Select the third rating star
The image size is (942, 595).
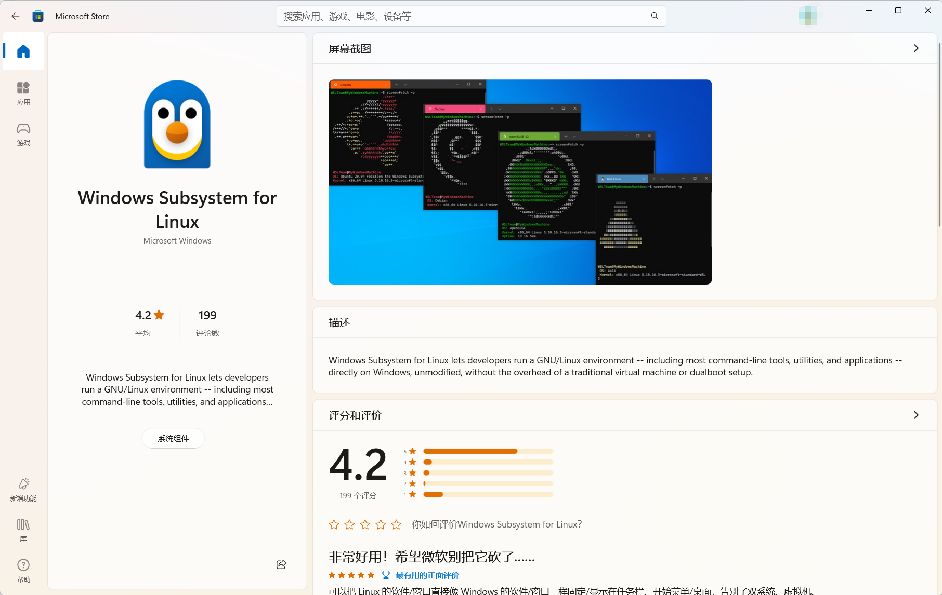coord(365,524)
